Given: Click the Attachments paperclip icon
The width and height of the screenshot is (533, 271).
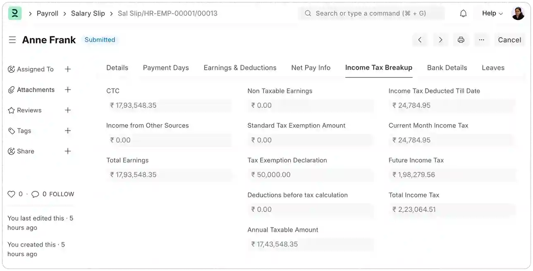Looking at the screenshot, I should pos(12,90).
